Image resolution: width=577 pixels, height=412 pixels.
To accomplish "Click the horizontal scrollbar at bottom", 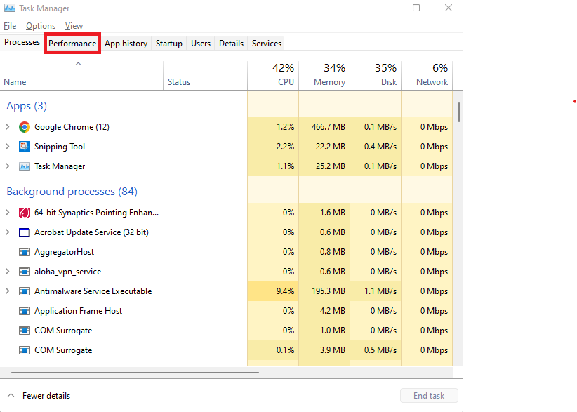I will tap(135, 373).
